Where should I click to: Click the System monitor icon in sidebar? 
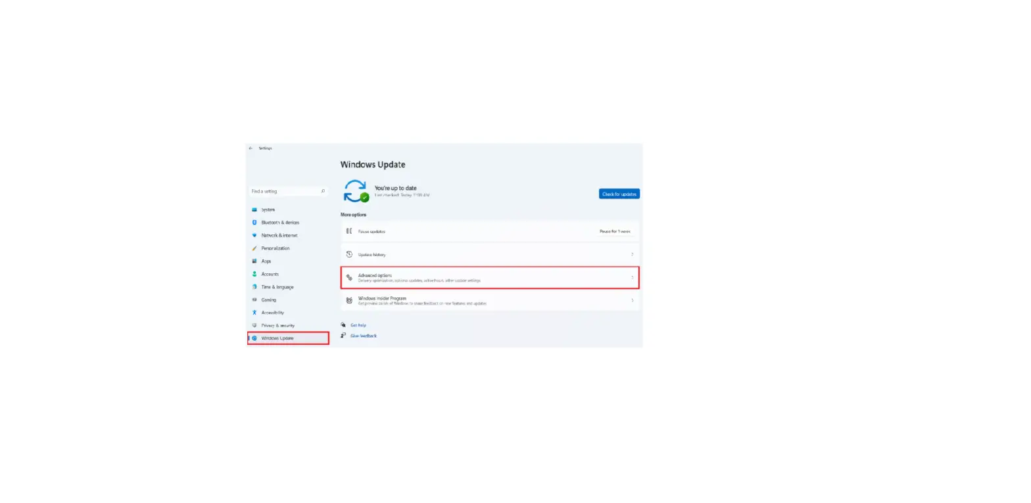tap(254, 209)
